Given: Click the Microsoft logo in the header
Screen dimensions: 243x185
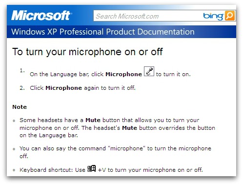Looking at the screenshot, I should coord(41,16).
